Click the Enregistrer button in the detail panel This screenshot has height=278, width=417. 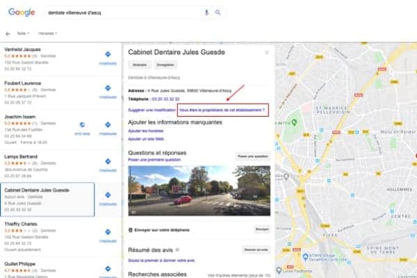tap(165, 65)
